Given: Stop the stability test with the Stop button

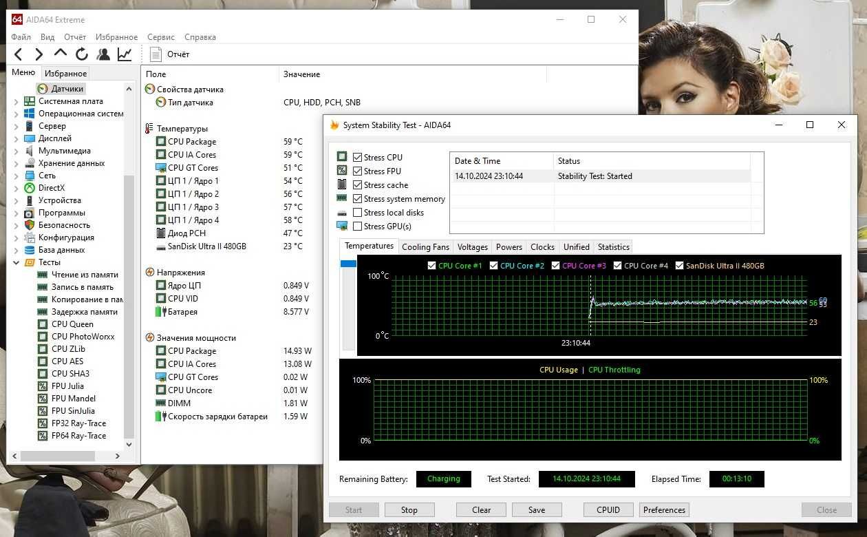Looking at the screenshot, I should coord(409,510).
